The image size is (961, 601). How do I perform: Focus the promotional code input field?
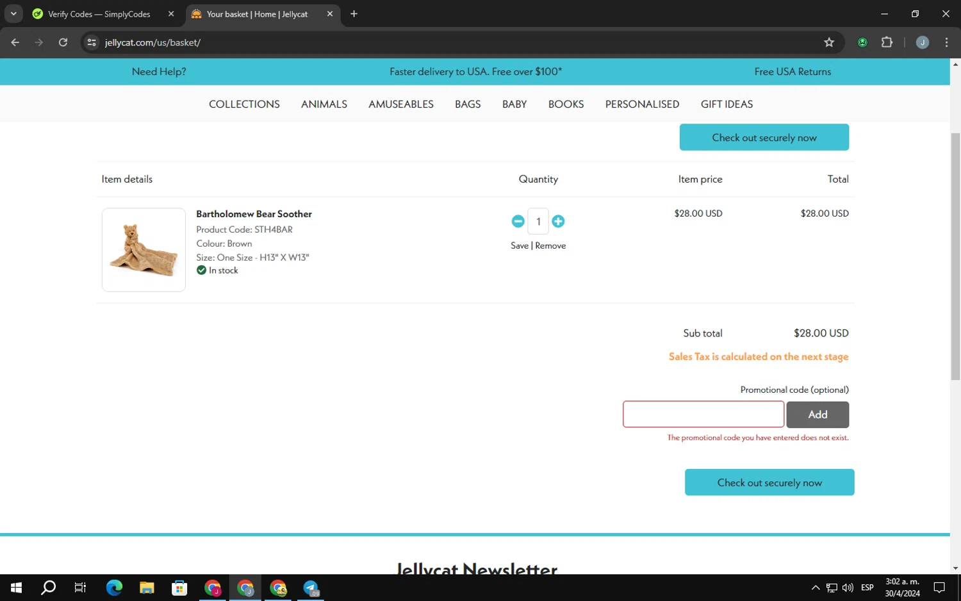pos(703,415)
